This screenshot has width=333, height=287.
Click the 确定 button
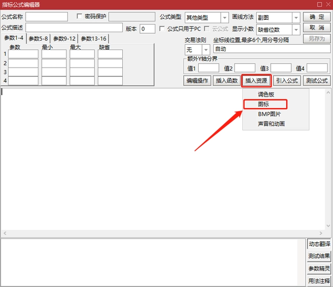[x=317, y=17]
